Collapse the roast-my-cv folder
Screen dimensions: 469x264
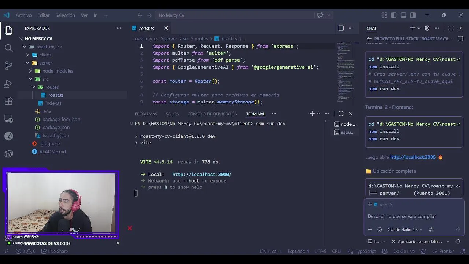(x=25, y=47)
